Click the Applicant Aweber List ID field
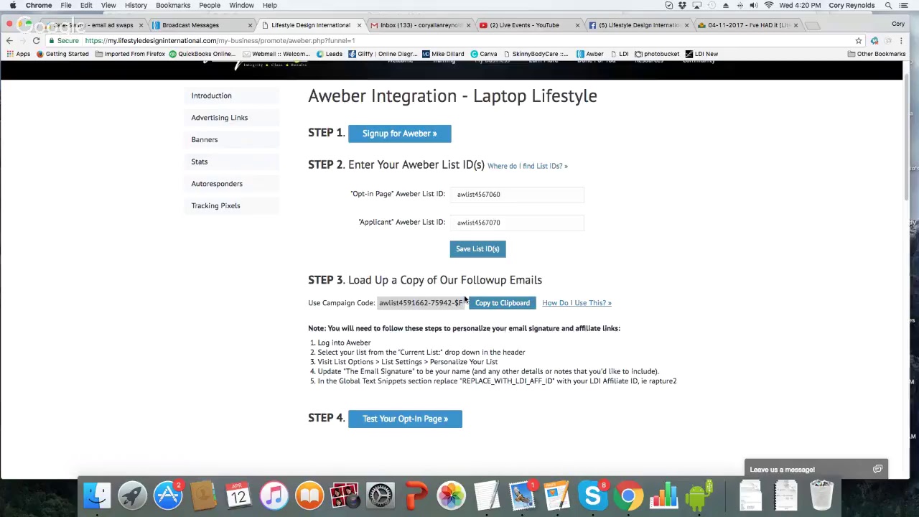The width and height of the screenshot is (919, 517). coord(517,223)
